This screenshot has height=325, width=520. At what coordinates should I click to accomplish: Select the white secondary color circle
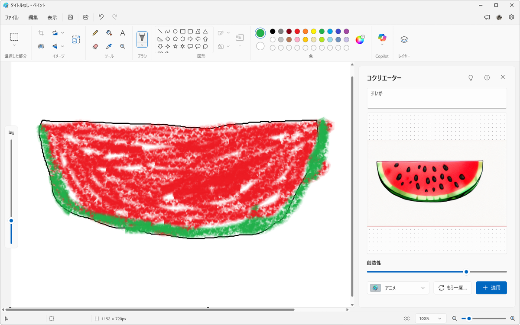click(x=260, y=46)
